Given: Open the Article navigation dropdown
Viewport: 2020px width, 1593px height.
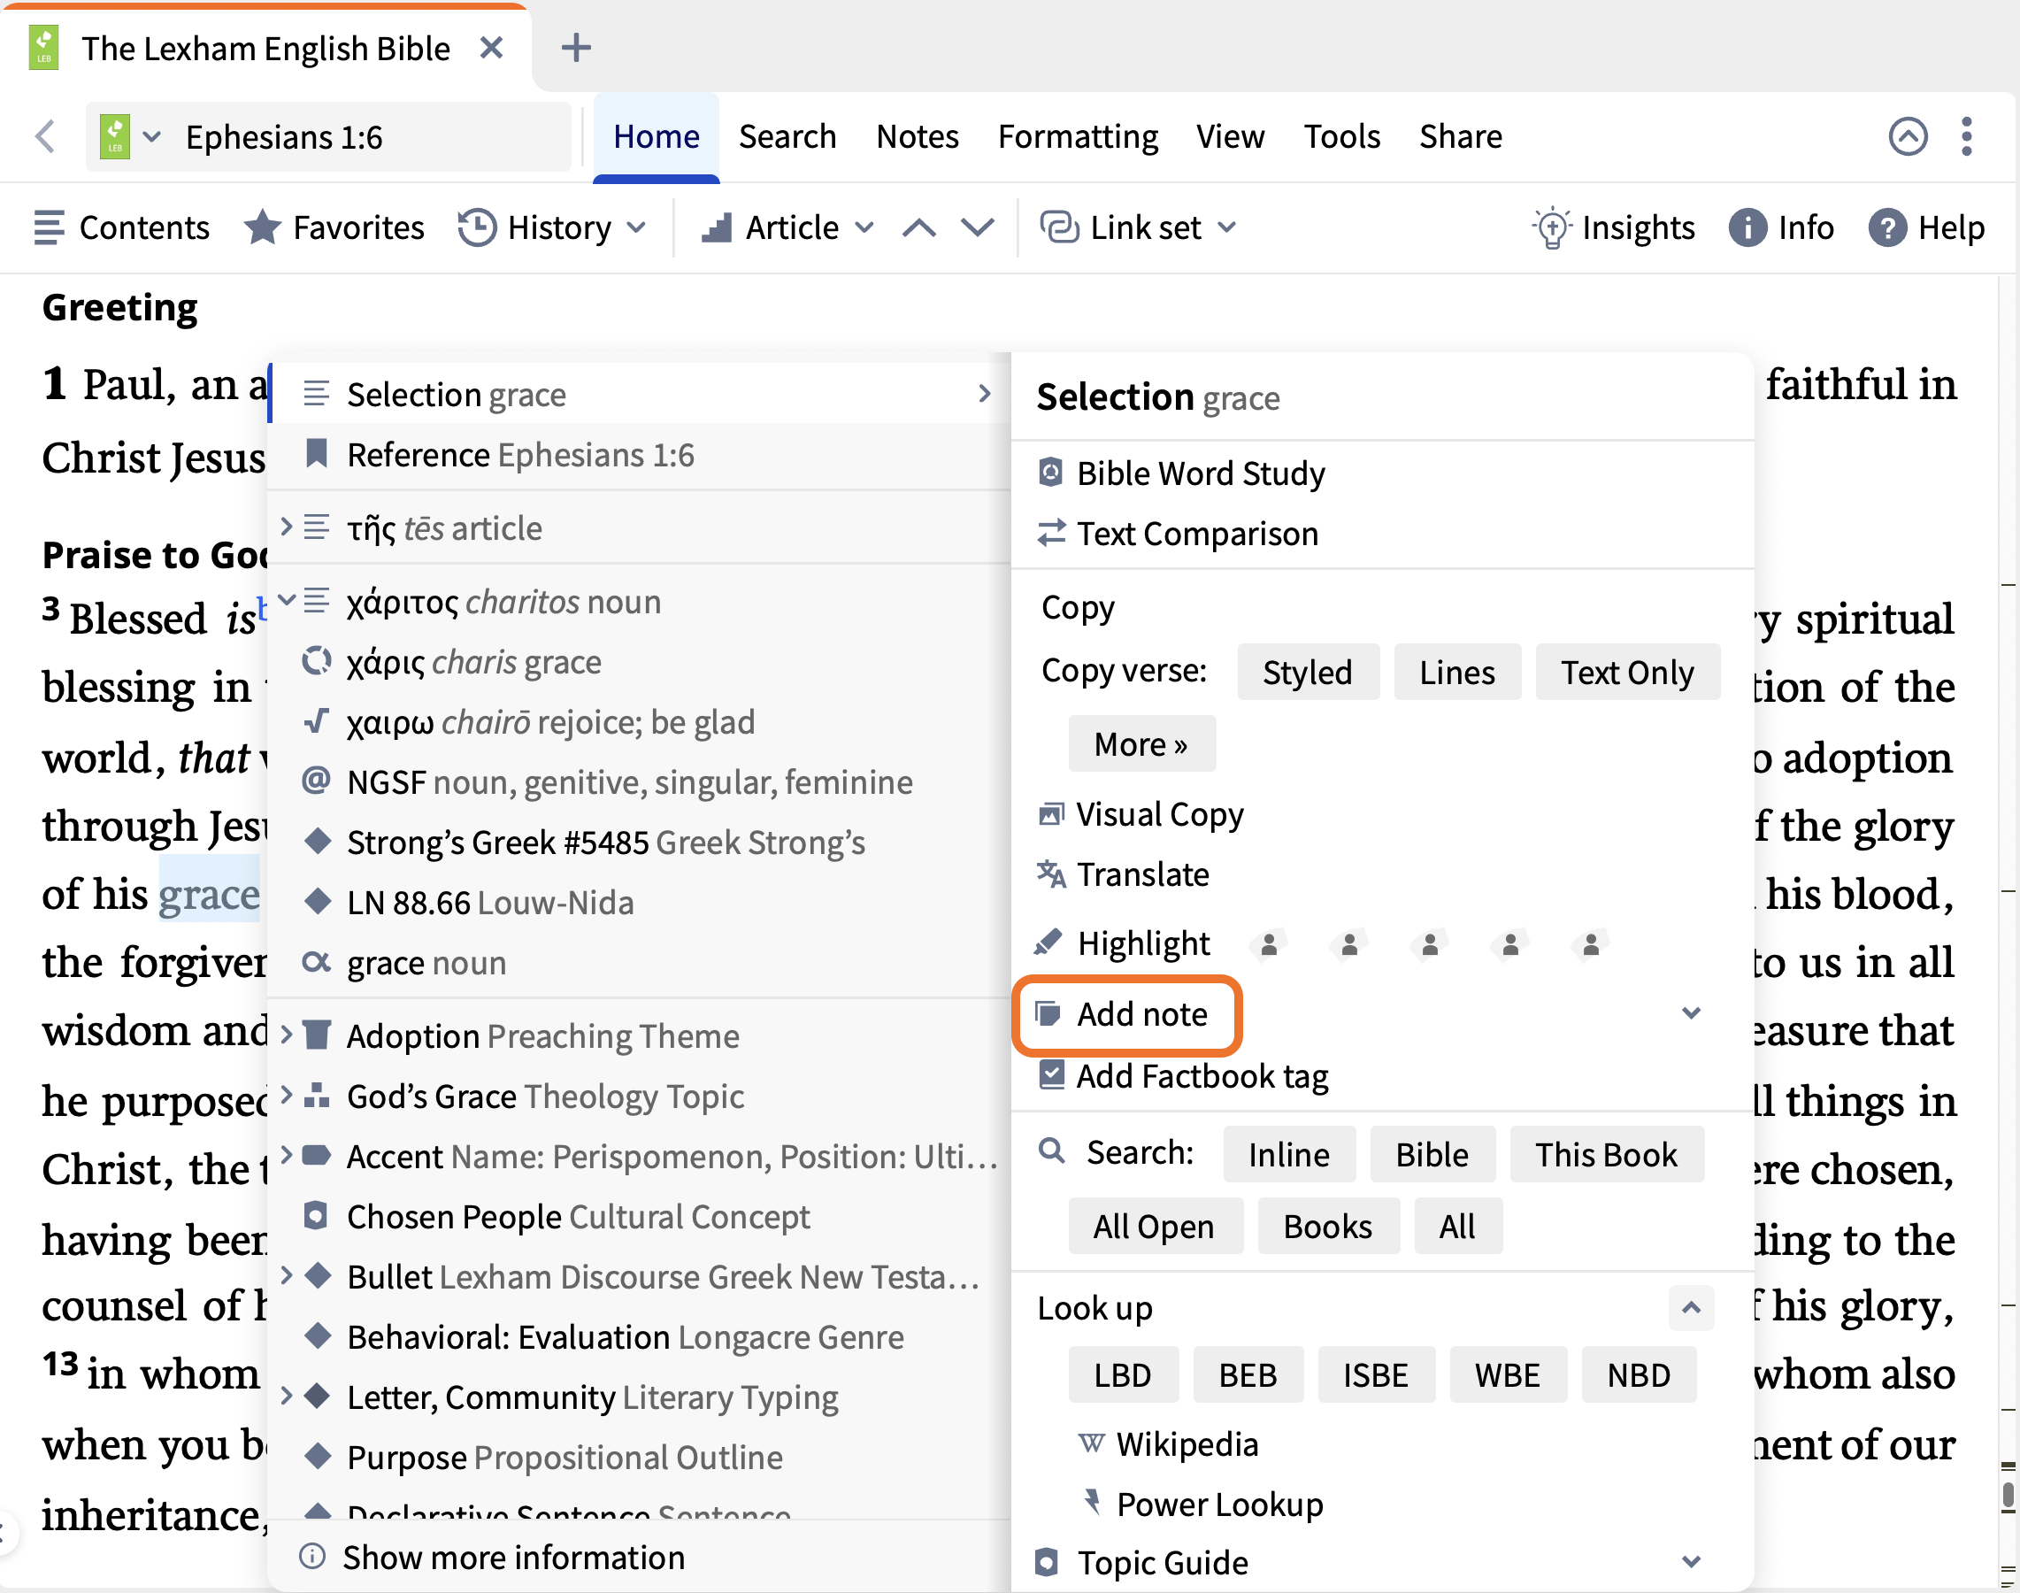Looking at the screenshot, I should 788,227.
